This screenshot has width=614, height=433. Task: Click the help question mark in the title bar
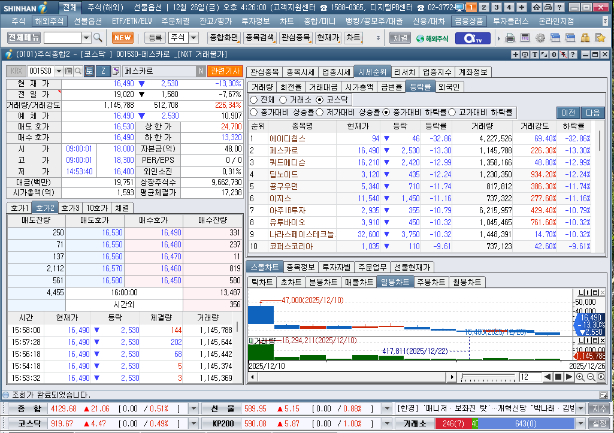click(559, 7)
